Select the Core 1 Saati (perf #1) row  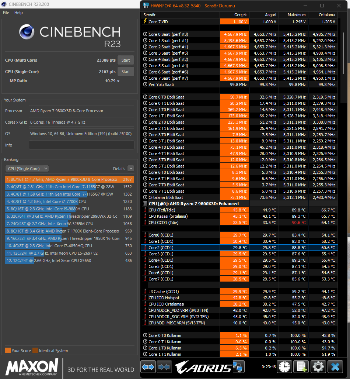[239, 40]
